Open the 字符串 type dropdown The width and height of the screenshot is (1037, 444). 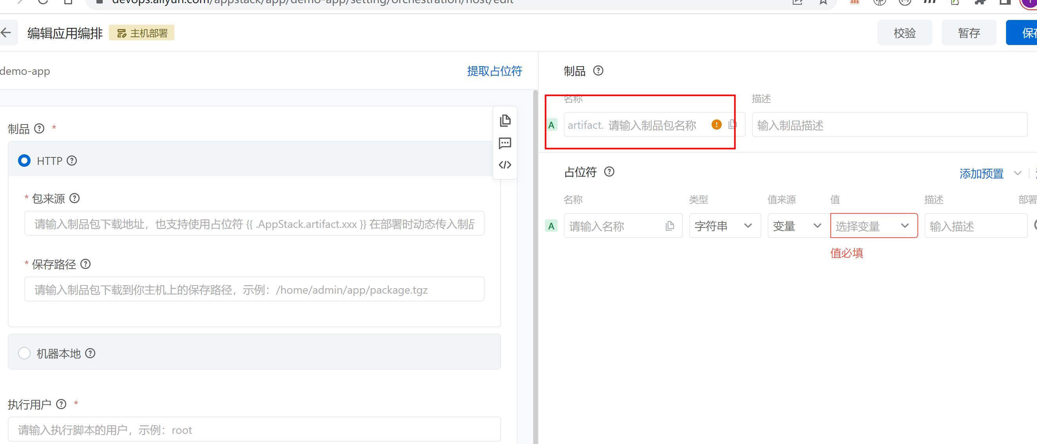724,226
